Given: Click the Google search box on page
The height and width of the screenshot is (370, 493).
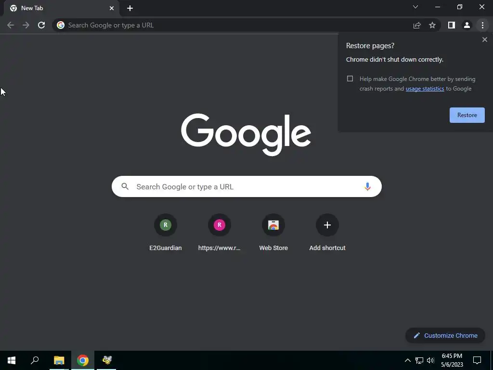Looking at the screenshot, I should pos(246,186).
